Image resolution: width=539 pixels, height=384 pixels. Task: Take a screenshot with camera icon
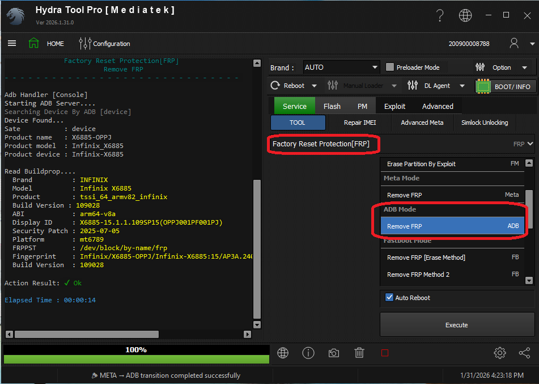(333, 353)
